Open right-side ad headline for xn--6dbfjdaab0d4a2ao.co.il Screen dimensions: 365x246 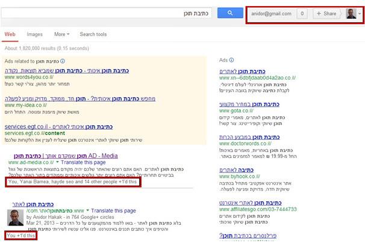pos(242,71)
